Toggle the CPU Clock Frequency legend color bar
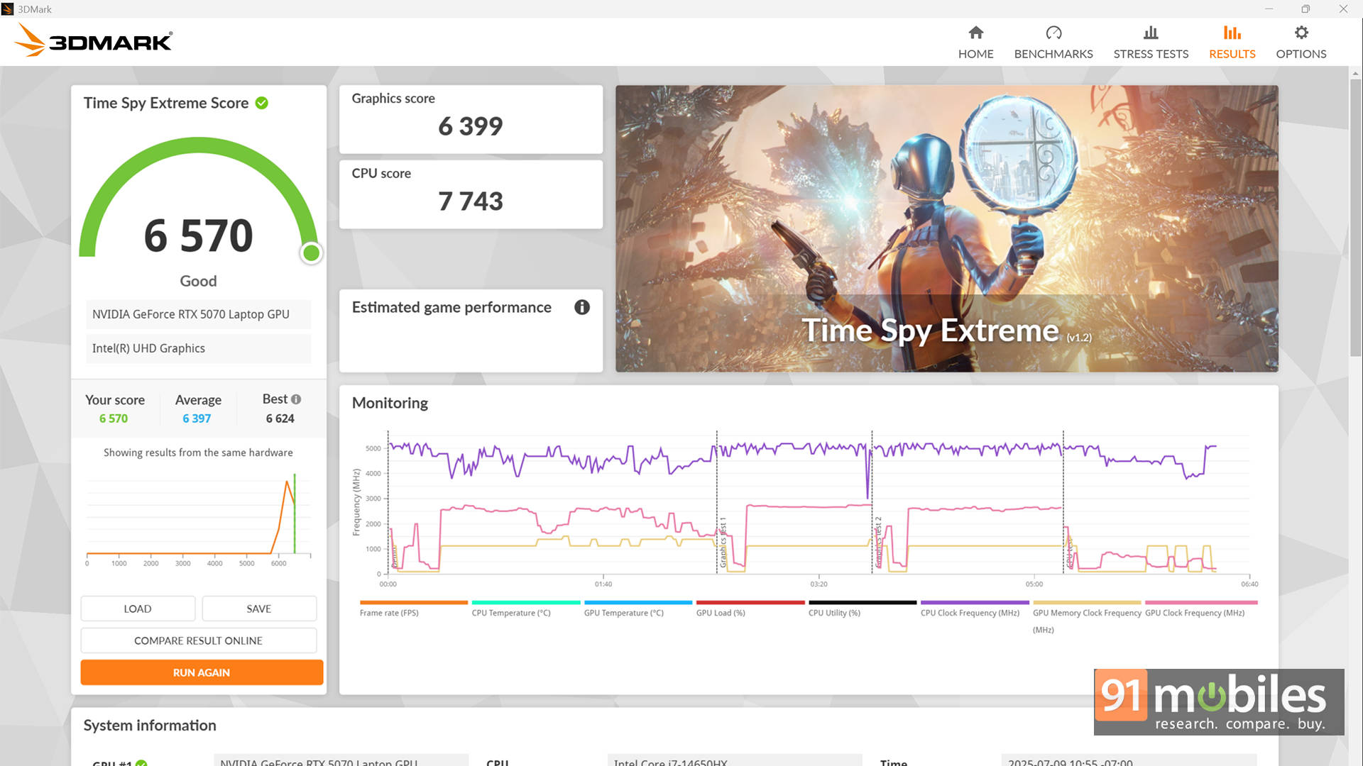Viewport: 1363px width, 766px height. click(975, 602)
